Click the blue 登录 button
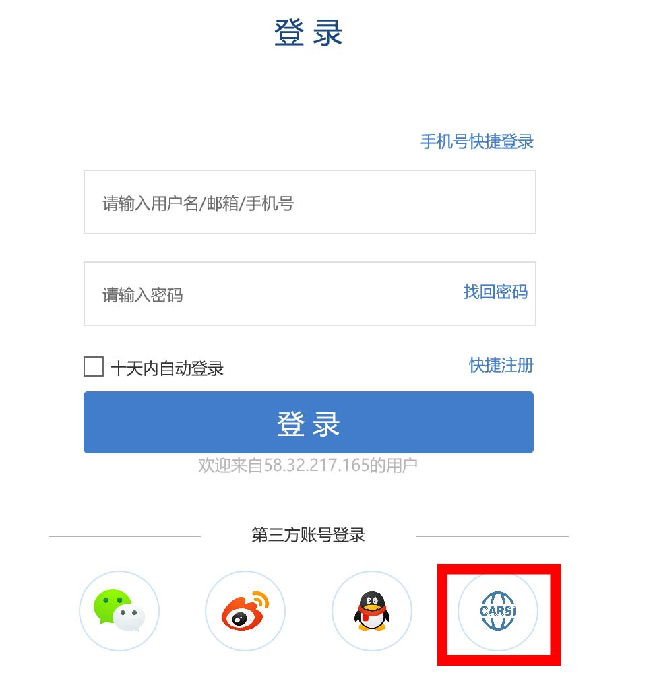The width and height of the screenshot is (655, 675). point(309,422)
